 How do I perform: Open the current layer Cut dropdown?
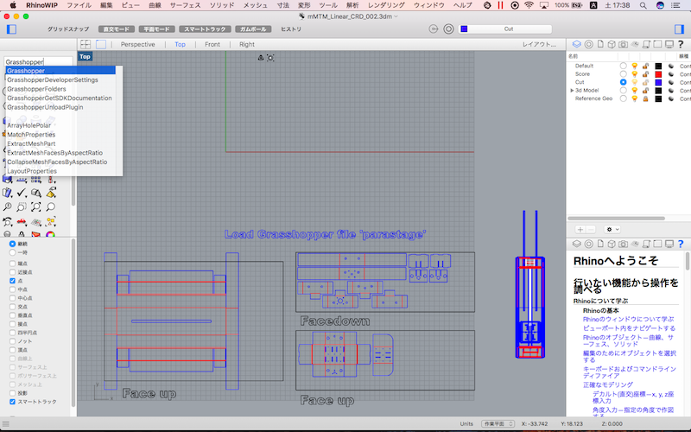click(505, 29)
